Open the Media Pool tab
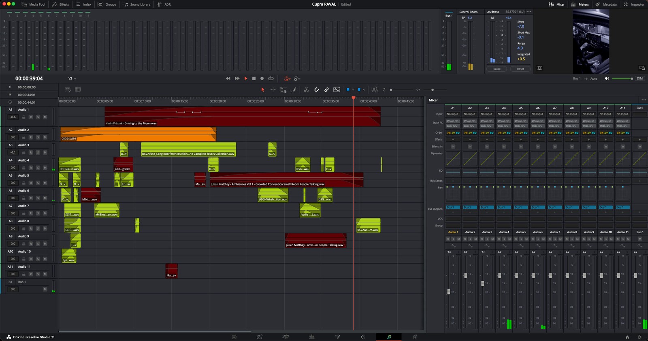Image resolution: width=648 pixels, height=341 pixels. point(34,4)
